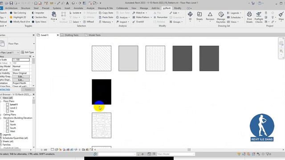This screenshot has width=285, height=160.
Task: Click the scale icon on view control bar
Action: (x=44, y=150)
